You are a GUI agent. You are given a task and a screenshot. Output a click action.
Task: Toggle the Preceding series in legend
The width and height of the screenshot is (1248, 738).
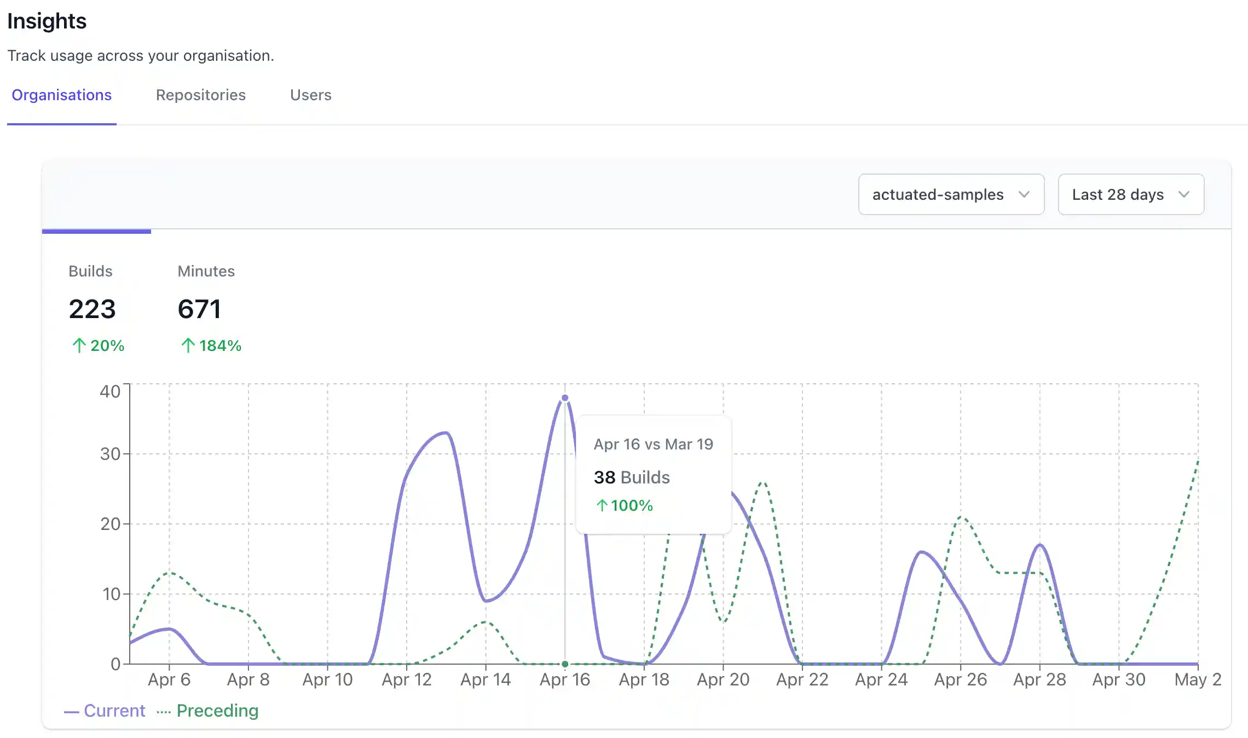[x=217, y=711]
